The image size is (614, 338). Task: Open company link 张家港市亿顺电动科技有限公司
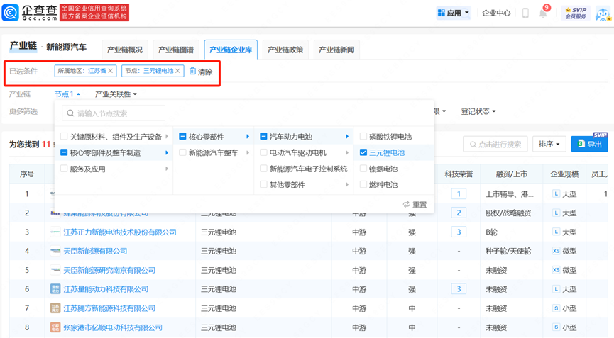pyautogui.click(x=113, y=327)
